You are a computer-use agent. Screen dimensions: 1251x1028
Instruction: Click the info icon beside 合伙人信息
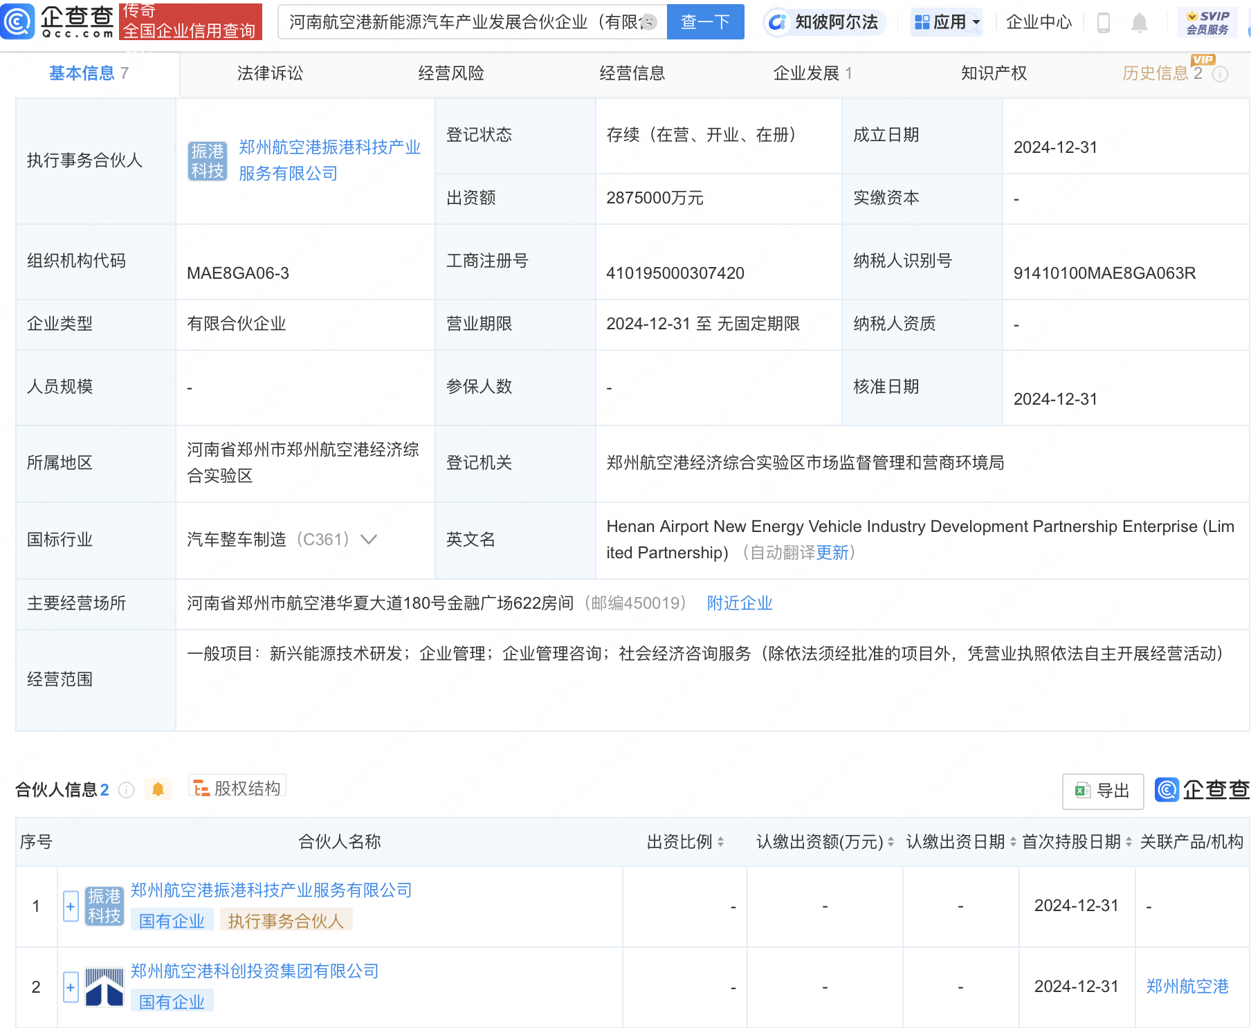point(126,789)
